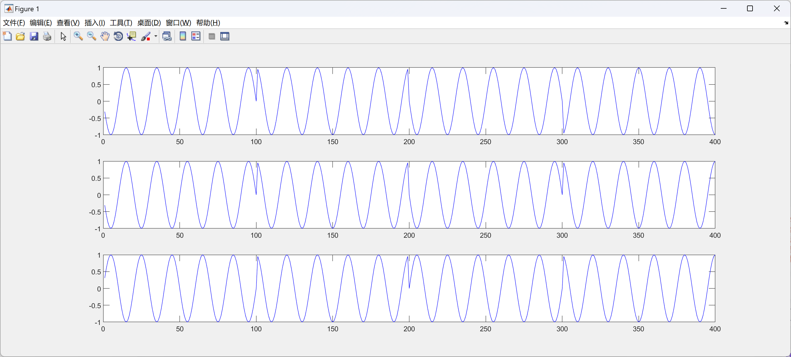Click the Link Plot icon
The image size is (791, 357).
click(x=167, y=36)
